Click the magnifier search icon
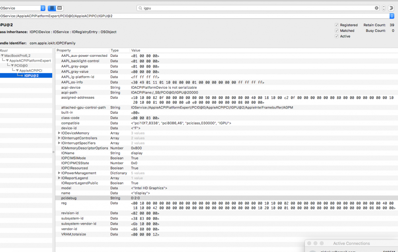This screenshot has height=252, width=398. pos(140,8)
